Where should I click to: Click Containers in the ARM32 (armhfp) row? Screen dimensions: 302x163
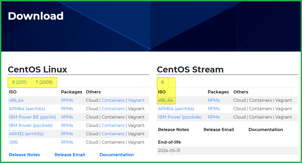(x=113, y=134)
